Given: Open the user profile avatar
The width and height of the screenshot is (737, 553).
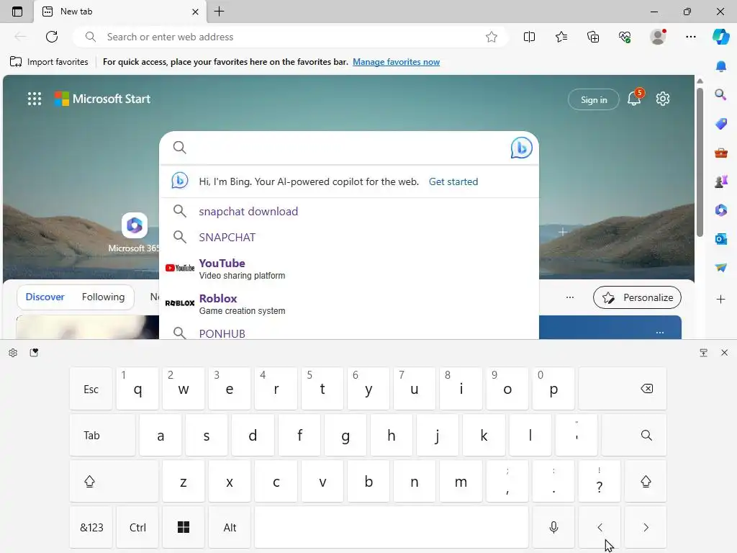Looking at the screenshot, I should [x=658, y=37].
